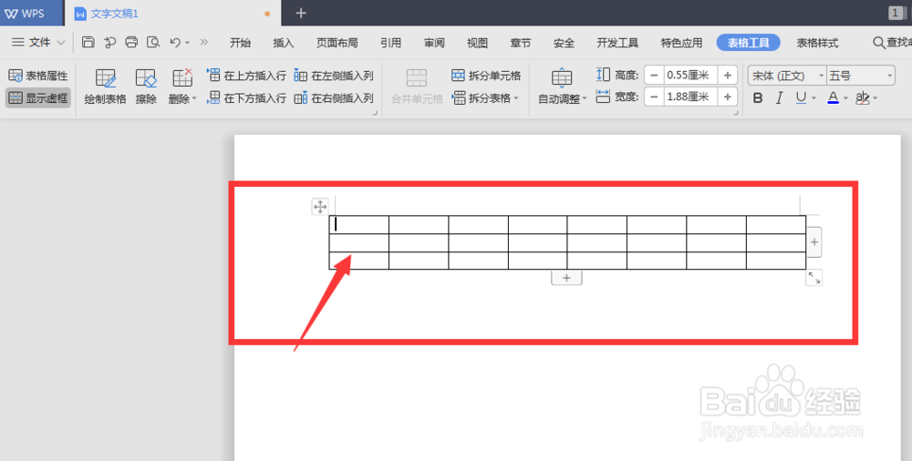Click the Save icon in quick toolbar
This screenshot has width=912, height=461.
(88, 42)
